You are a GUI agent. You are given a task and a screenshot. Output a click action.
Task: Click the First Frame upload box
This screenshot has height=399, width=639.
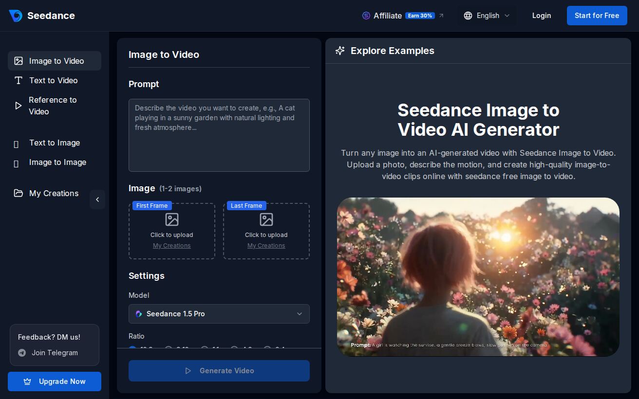click(172, 231)
